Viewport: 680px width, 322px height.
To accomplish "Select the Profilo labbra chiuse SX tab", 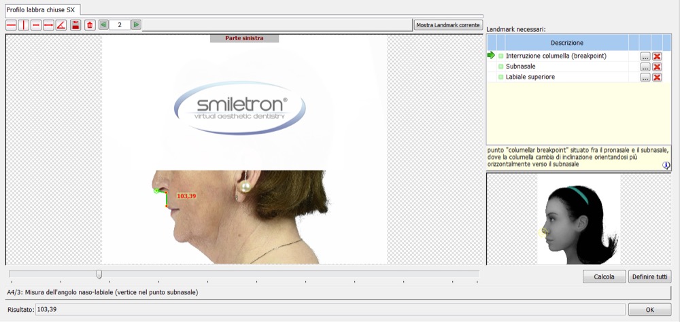I will [x=41, y=10].
